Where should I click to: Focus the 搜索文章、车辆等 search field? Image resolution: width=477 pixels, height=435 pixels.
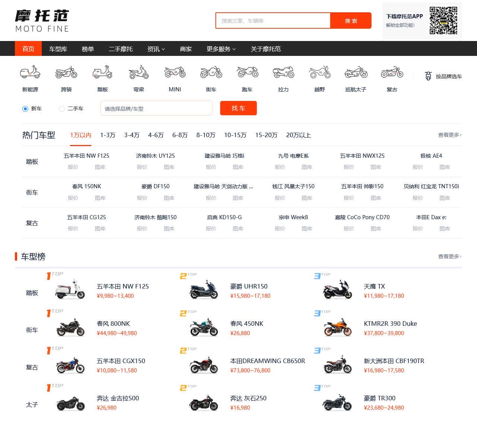click(273, 21)
